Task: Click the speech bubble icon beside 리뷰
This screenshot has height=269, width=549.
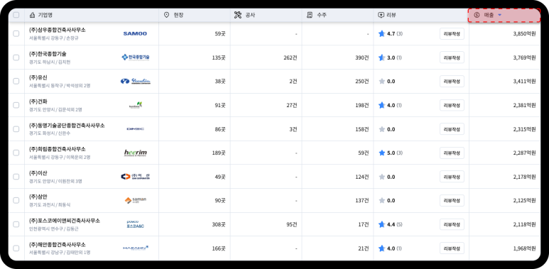Action: tap(381, 15)
